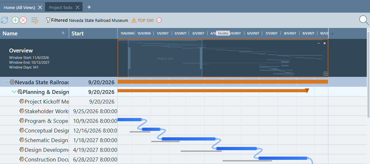Screen dimensions: 370x164
Task: Click the gear icon beside Nevada State Railroad
Action: pos(12,82)
